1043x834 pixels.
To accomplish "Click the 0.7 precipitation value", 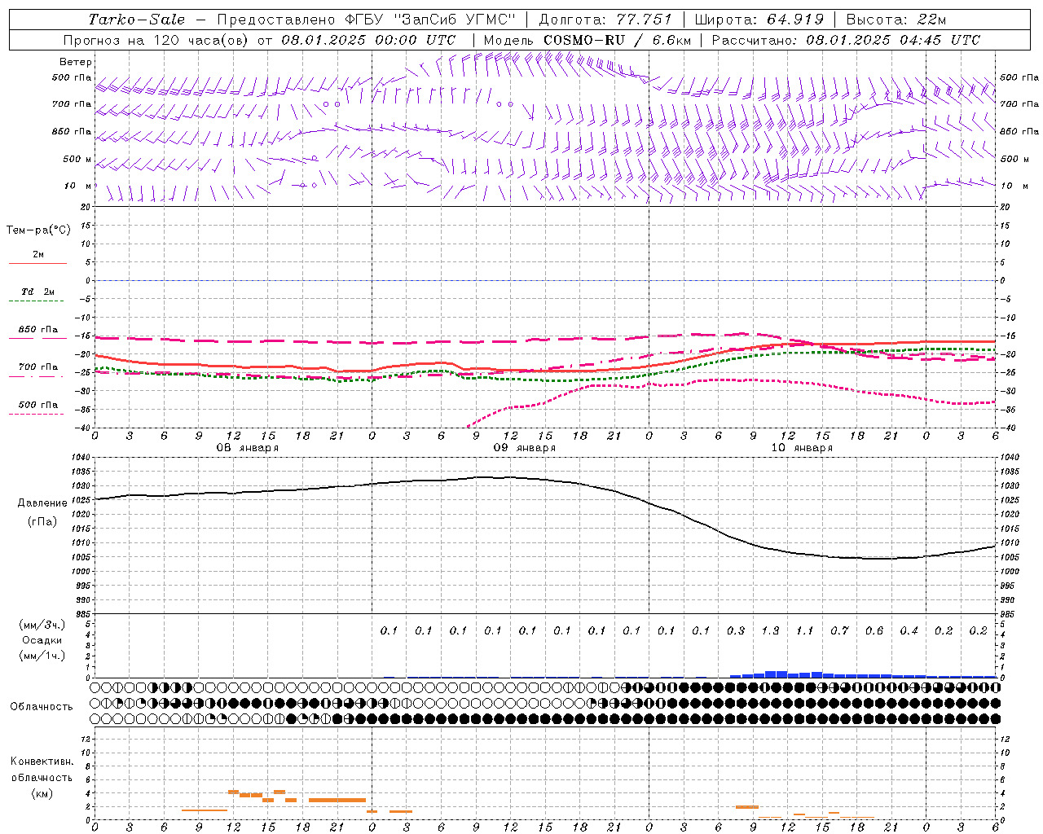I will click(x=839, y=630).
